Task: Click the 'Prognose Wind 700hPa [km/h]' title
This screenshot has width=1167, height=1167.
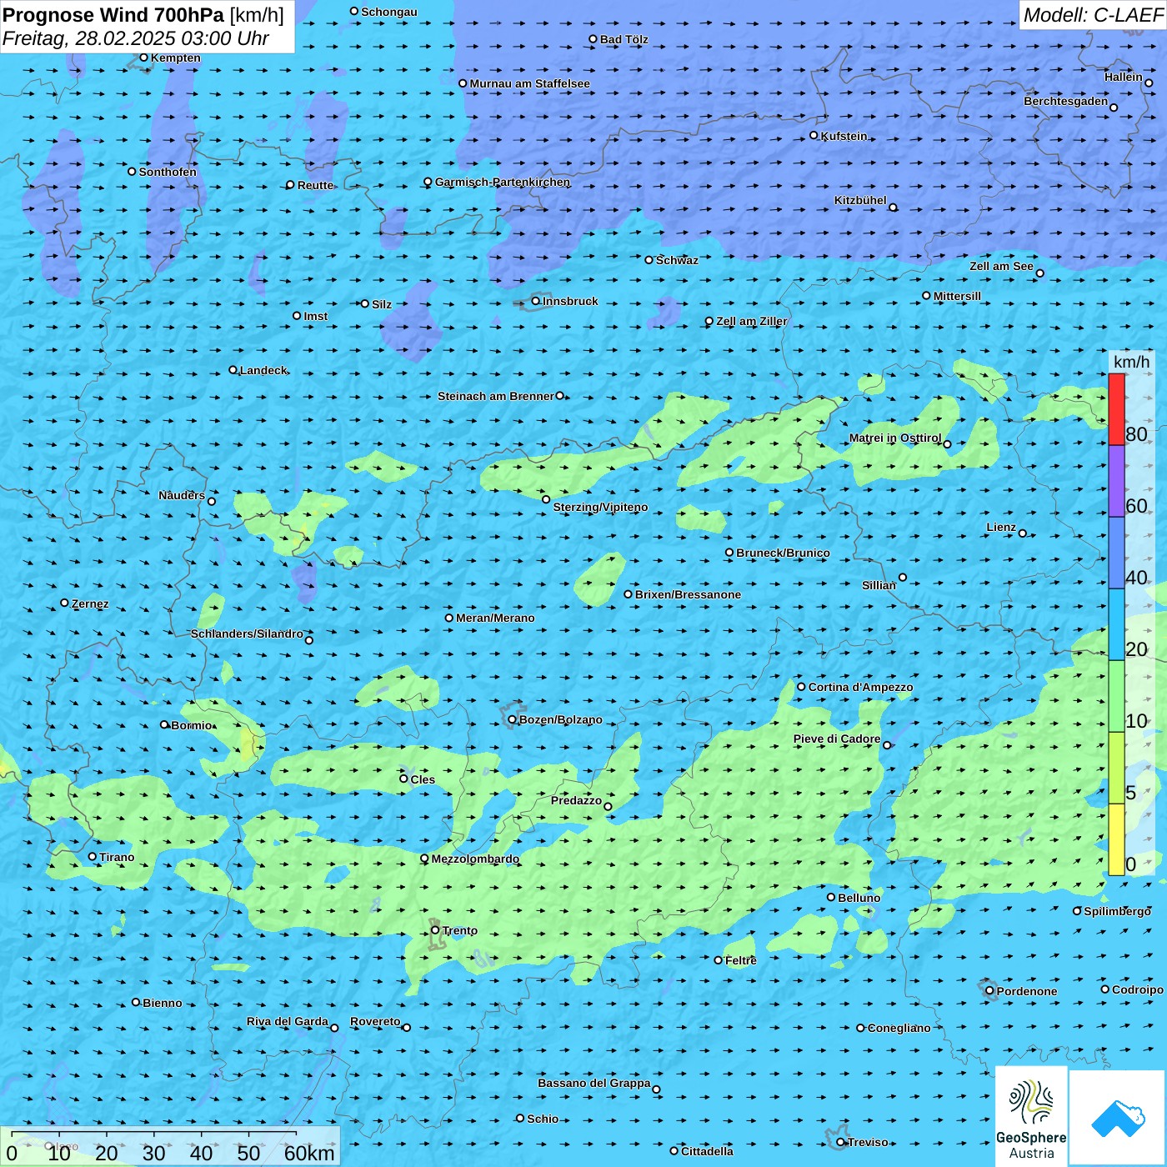Action: [x=143, y=15]
